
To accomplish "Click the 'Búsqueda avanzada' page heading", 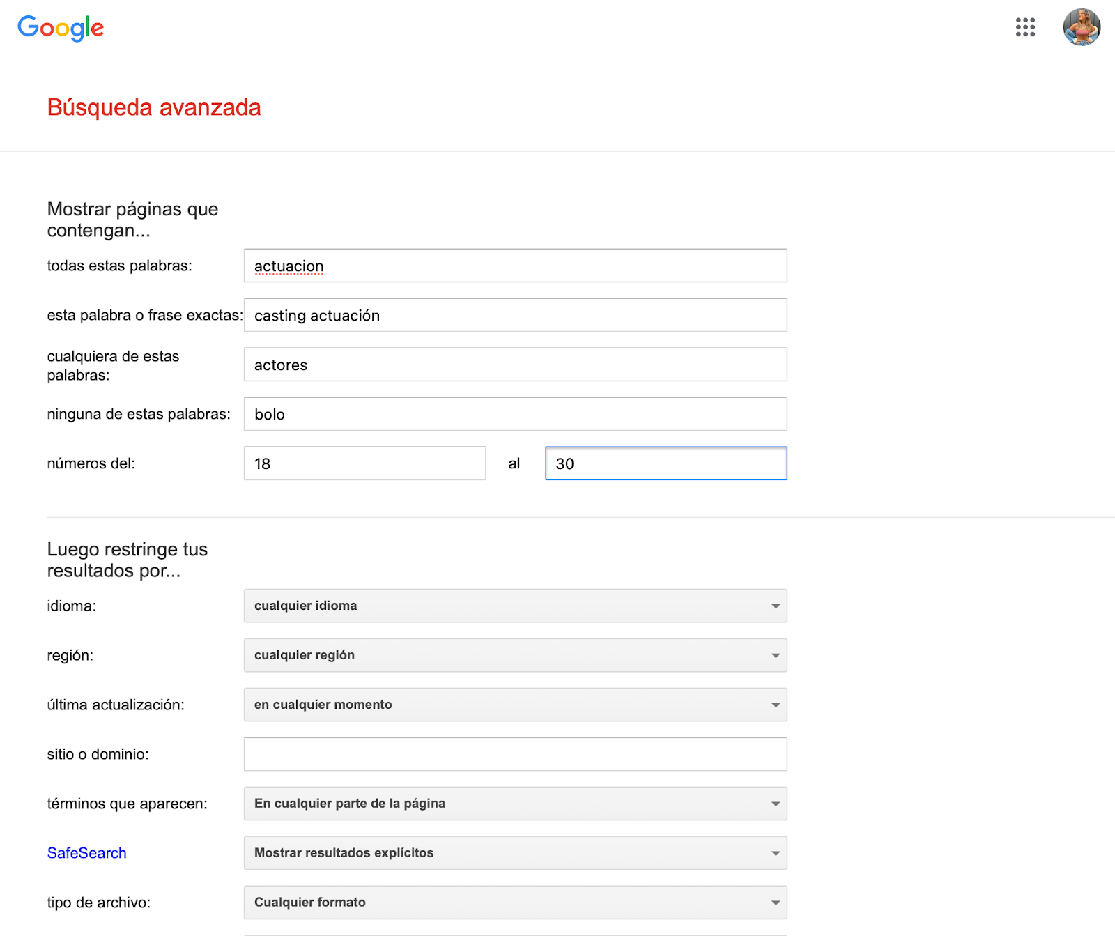I will (x=154, y=107).
